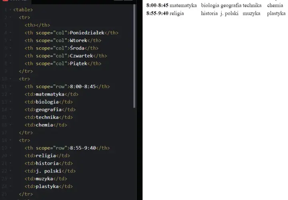Click 'historia' in the code editor

(x=47, y=164)
